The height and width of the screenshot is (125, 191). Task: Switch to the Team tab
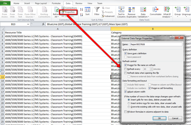(100, 3)
